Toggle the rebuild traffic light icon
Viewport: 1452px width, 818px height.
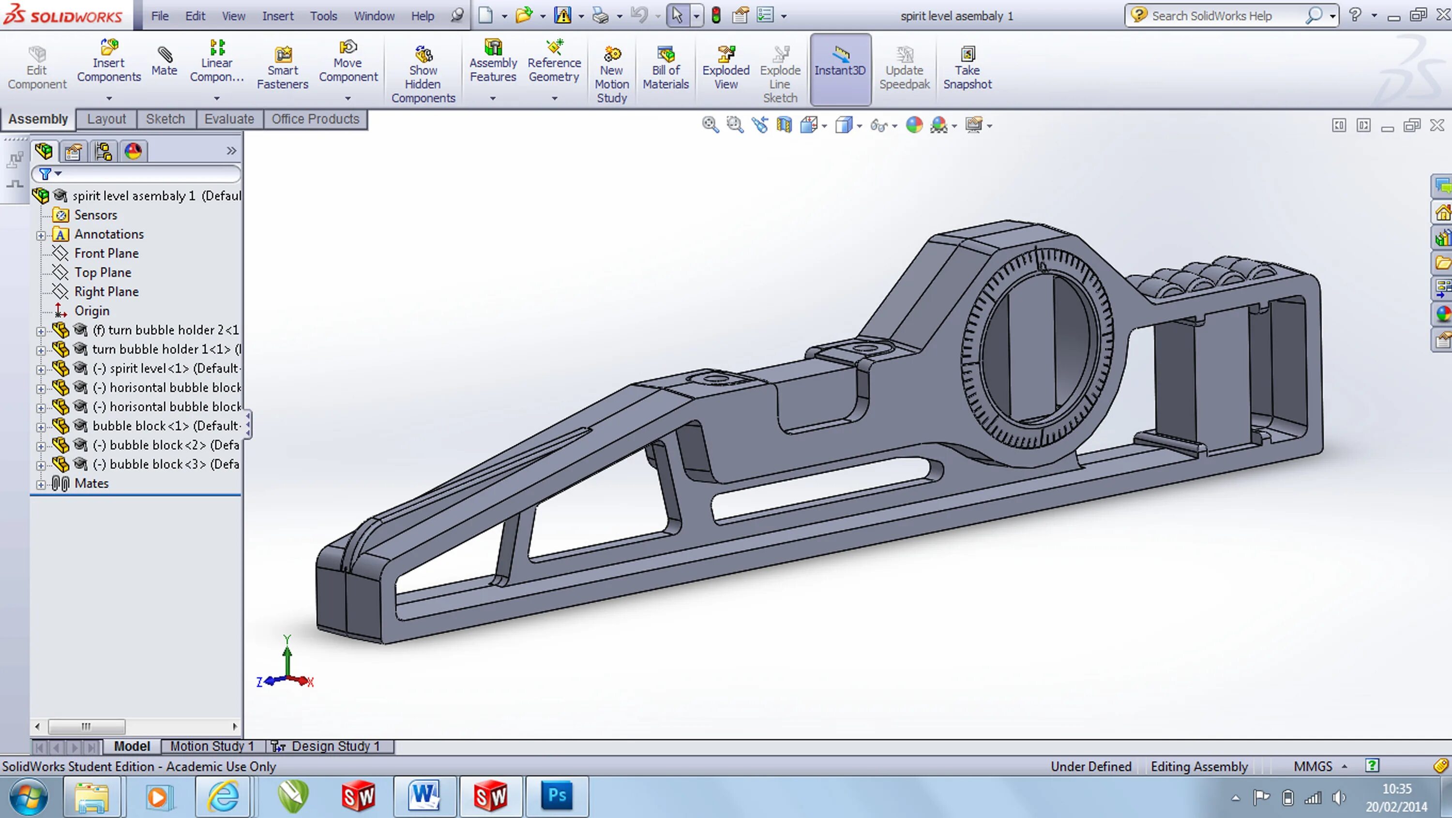[x=716, y=15]
